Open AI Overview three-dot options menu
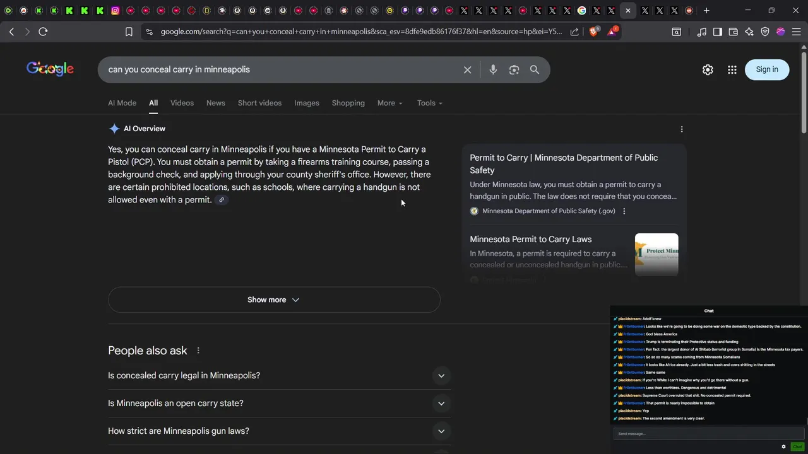This screenshot has width=808, height=454. pos(682,129)
